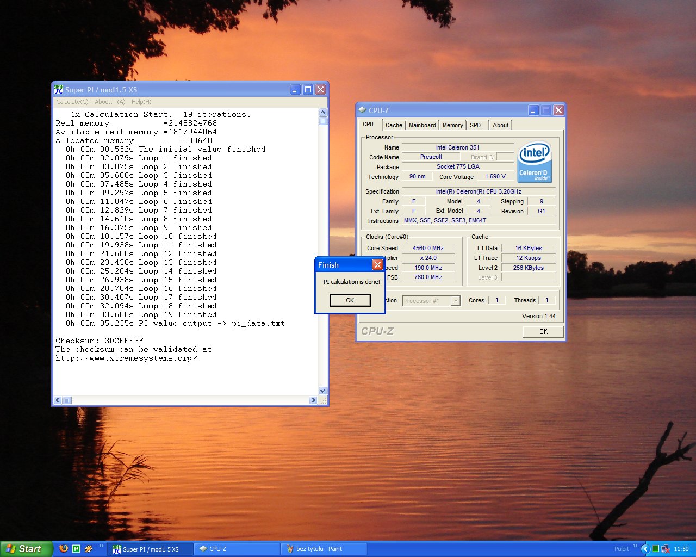Viewport: 696px width, 557px height.
Task: Click the PI calculation is done! message
Action: coord(351,282)
